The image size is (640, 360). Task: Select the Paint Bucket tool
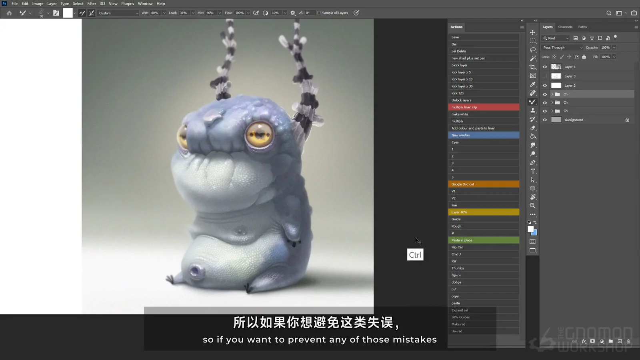tap(532, 137)
